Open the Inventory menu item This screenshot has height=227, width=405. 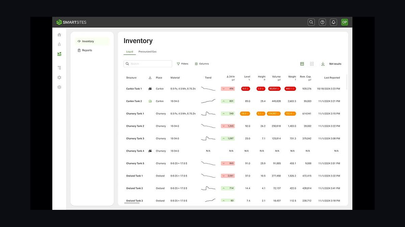coord(92,41)
